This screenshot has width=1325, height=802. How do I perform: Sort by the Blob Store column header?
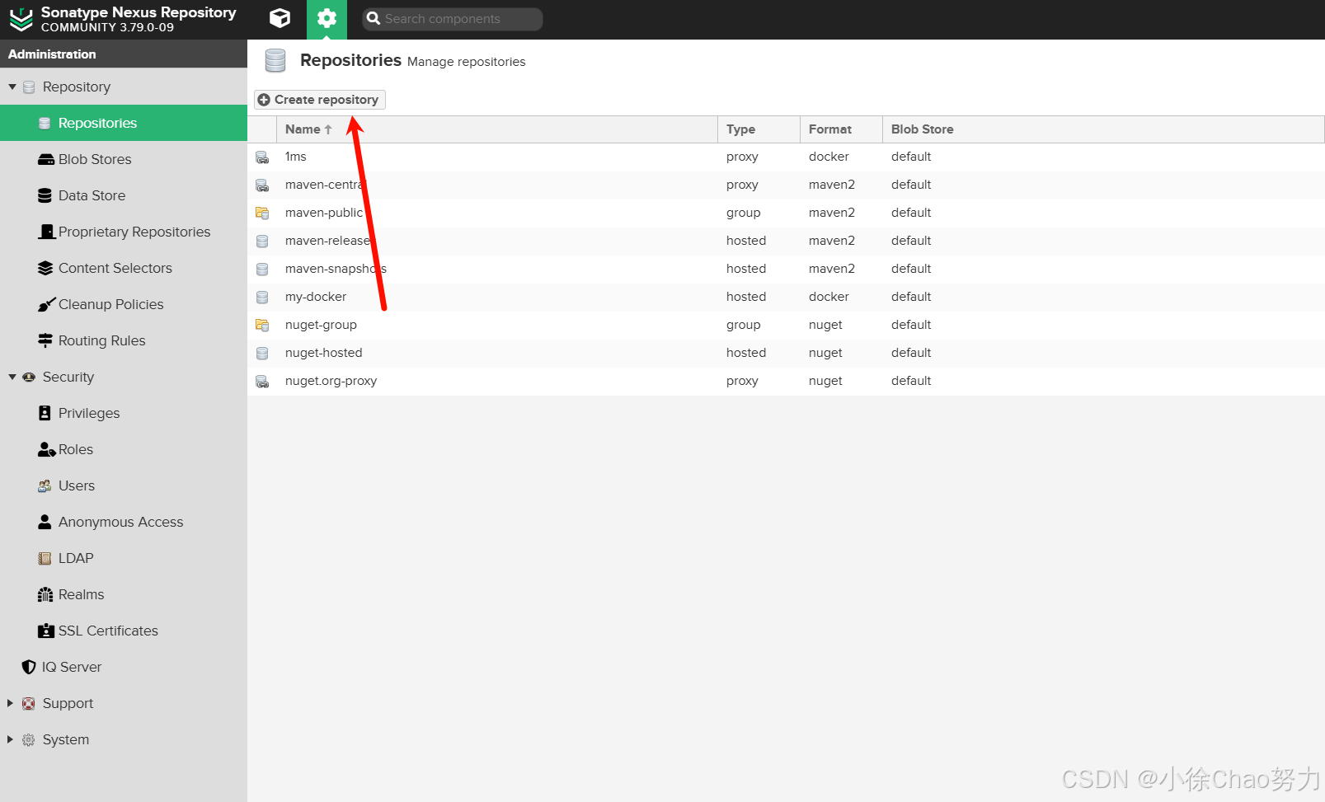(1103, 129)
